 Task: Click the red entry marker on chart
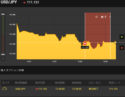pyautogui.click(x=85, y=43)
